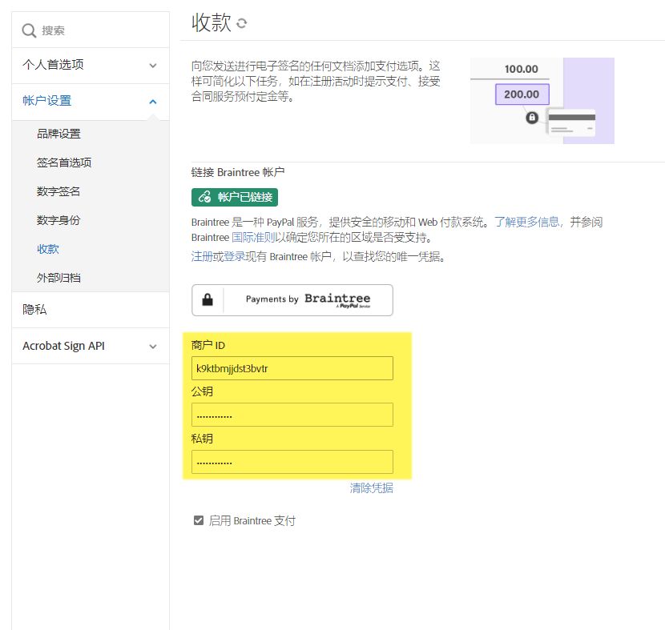Select the highlighted 200.00 field in illustration
This screenshot has height=630, width=665.
[x=522, y=94]
